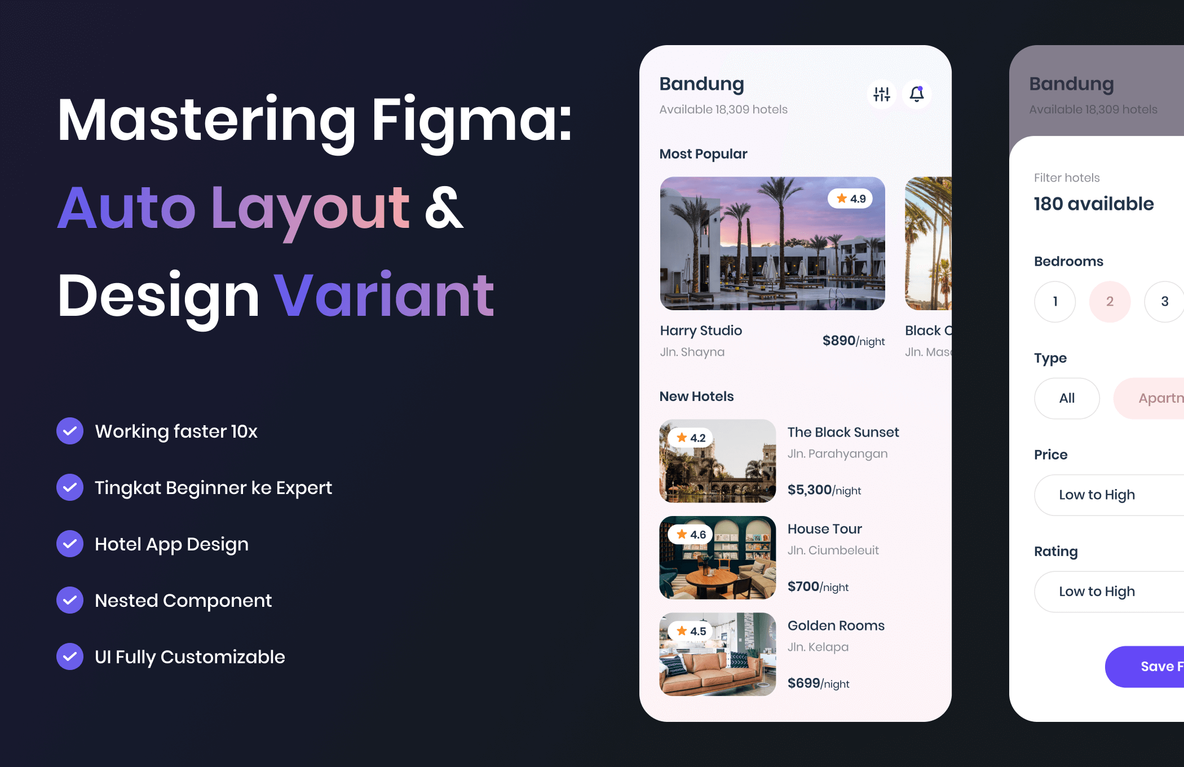Select bedroom option '1' radio button
This screenshot has height=767, width=1184.
1054,300
